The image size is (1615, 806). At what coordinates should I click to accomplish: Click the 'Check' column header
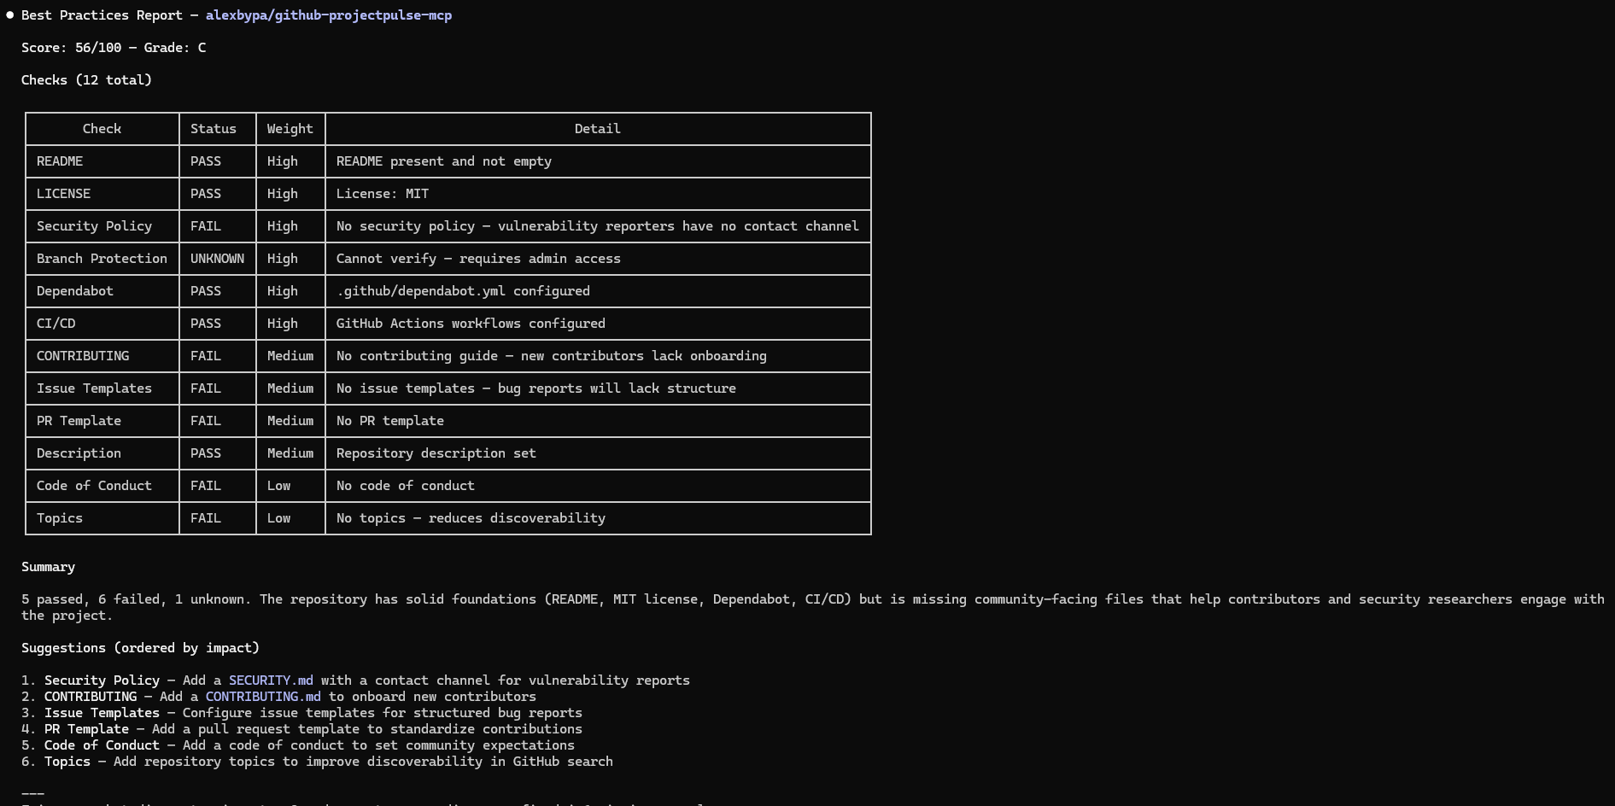click(x=102, y=129)
